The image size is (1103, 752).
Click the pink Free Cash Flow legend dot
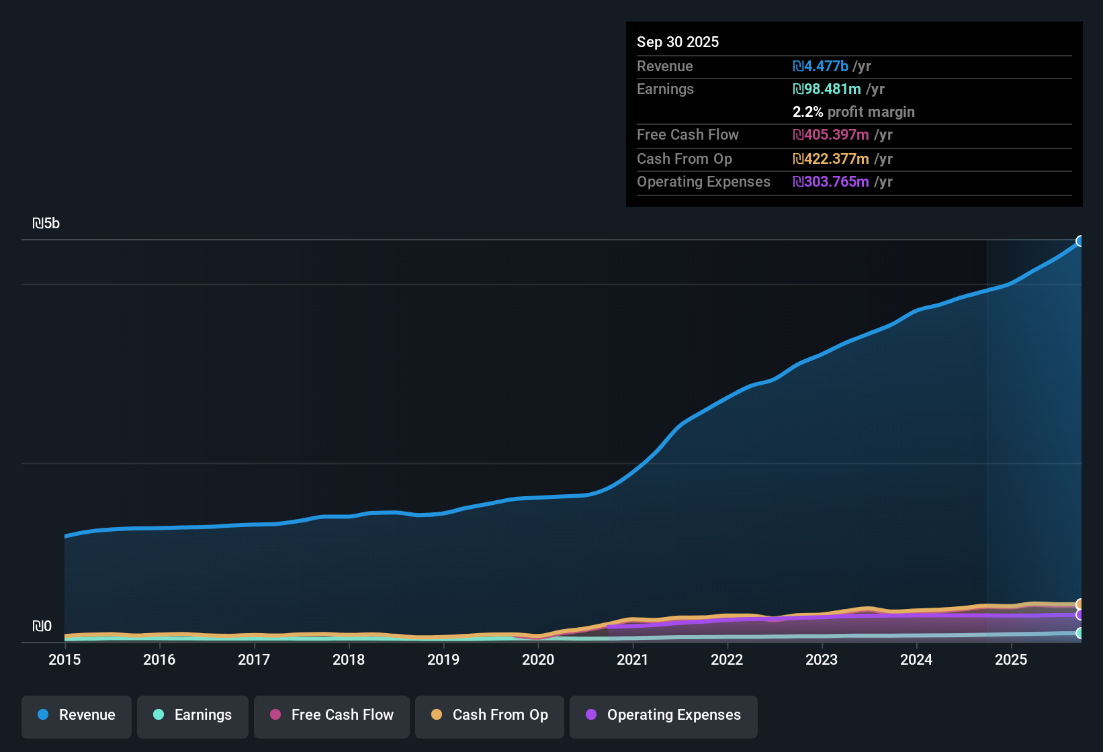tap(275, 715)
